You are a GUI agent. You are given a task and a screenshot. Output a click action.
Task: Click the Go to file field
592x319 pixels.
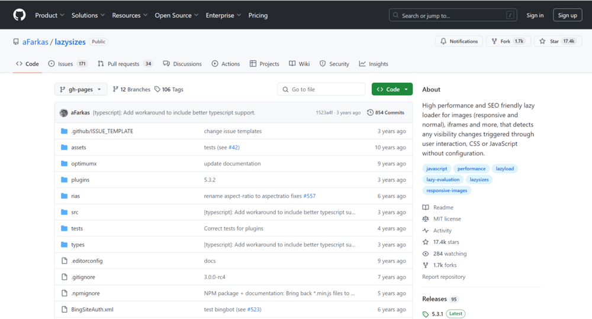click(321, 89)
